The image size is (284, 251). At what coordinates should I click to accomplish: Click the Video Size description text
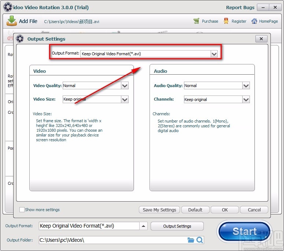69,130
